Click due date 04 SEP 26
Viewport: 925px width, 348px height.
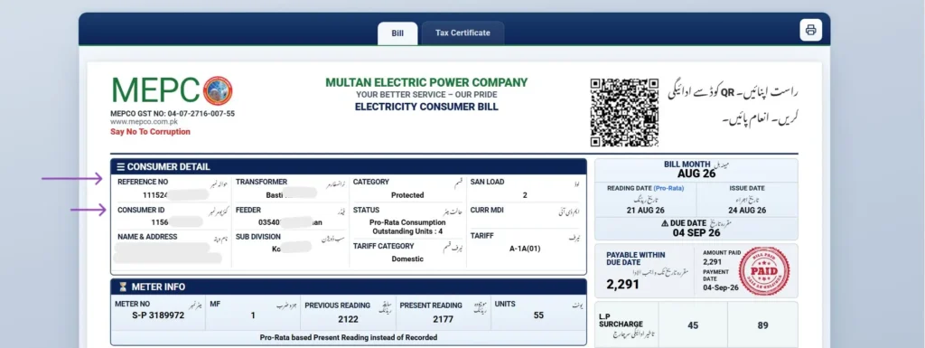point(696,233)
